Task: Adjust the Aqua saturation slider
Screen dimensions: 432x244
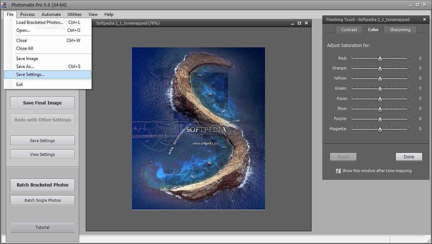Action: point(380,99)
